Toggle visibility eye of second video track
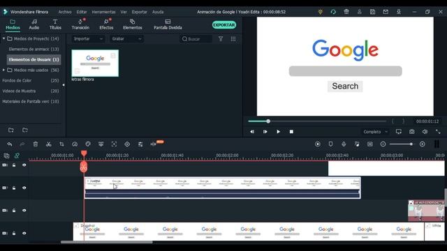Image resolution: width=447 pixels, height=251 pixels. point(24,188)
